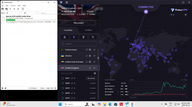Click the Transmission search field
The height and width of the screenshot is (107, 192).
click(x=49, y=13)
